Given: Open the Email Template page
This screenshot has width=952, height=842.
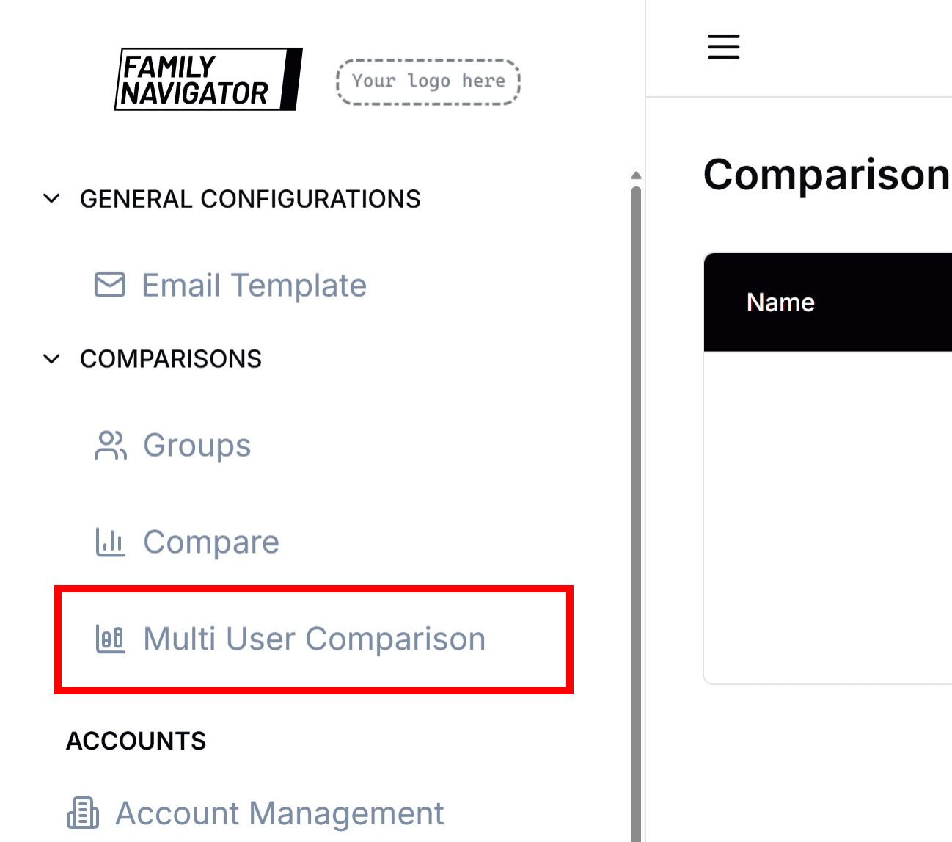Looking at the screenshot, I should [x=254, y=286].
